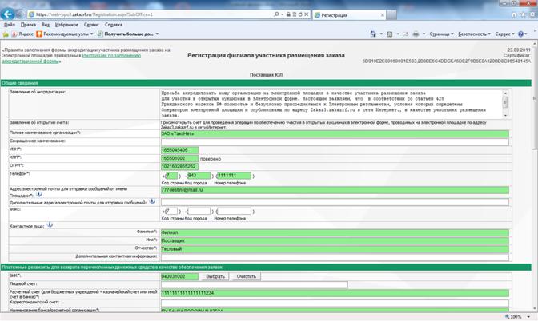Go back with the browser back arrow
Screen dimensions: 538x321
(x=7, y=14)
